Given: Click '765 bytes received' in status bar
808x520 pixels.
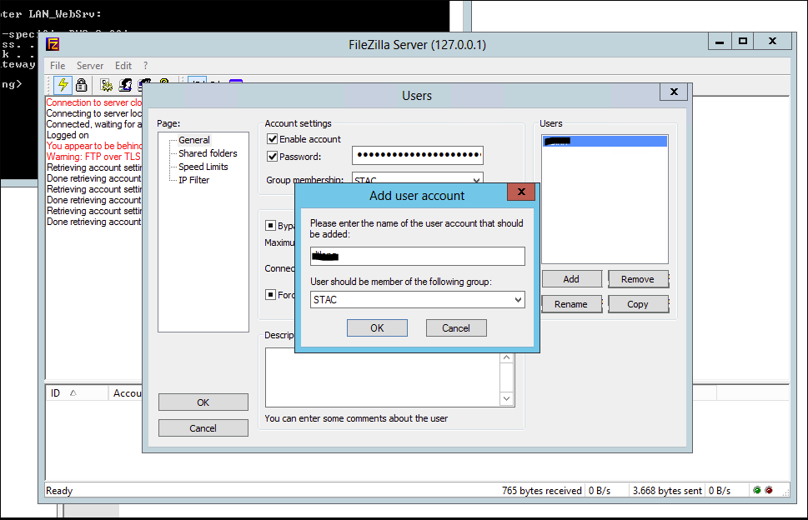Looking at the screenshot, I should pos(542,491).
